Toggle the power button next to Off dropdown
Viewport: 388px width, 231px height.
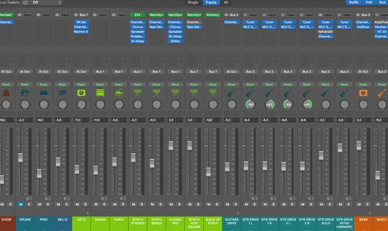pyautogui.click(x=25, y=3)
